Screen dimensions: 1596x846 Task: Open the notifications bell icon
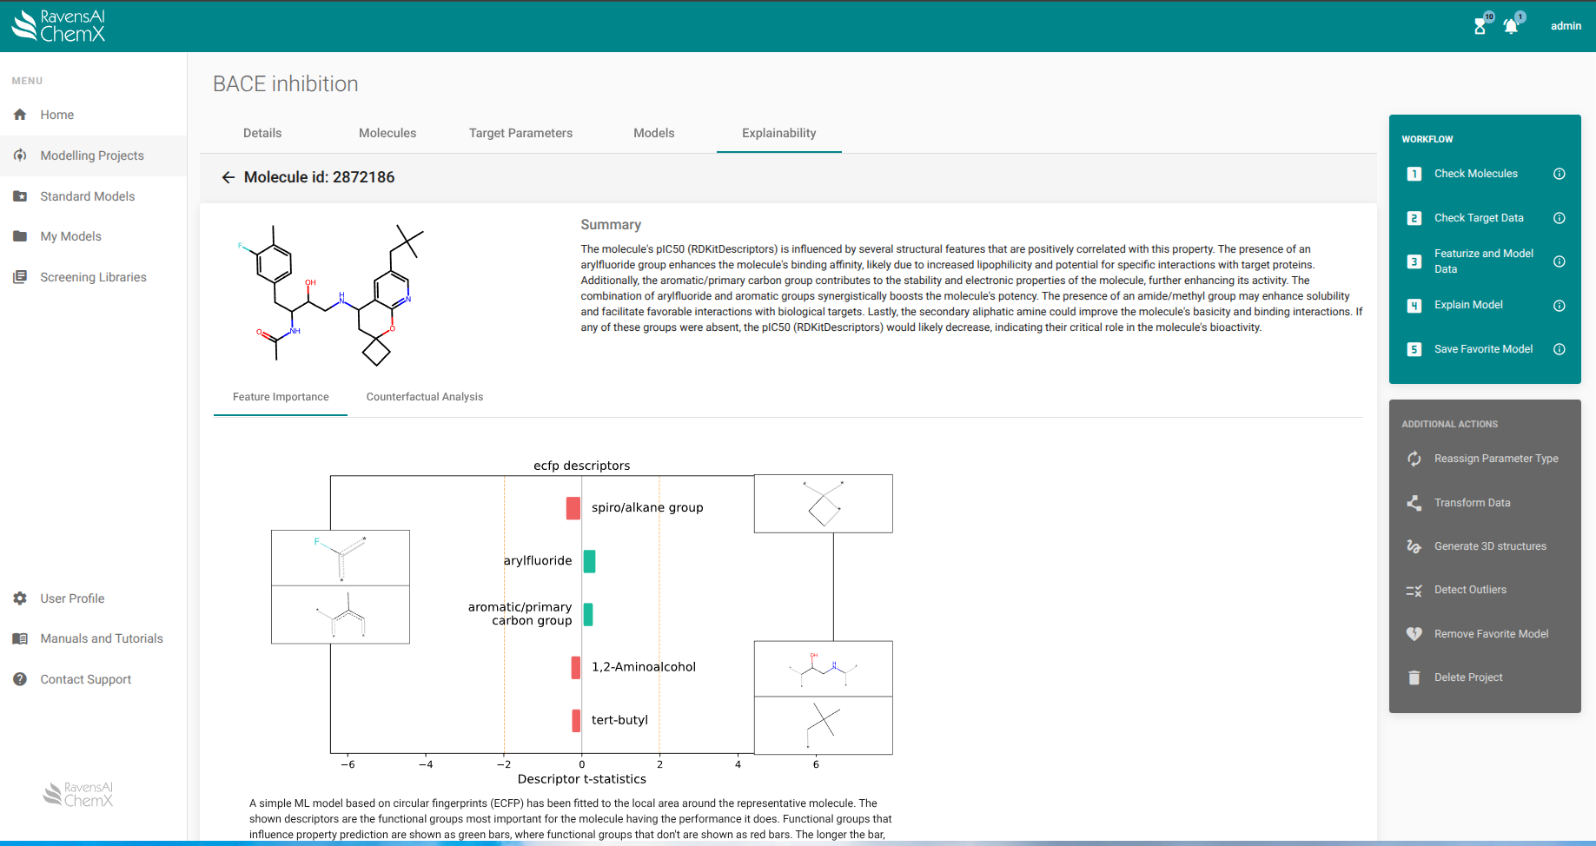(x=1511, y=26)
